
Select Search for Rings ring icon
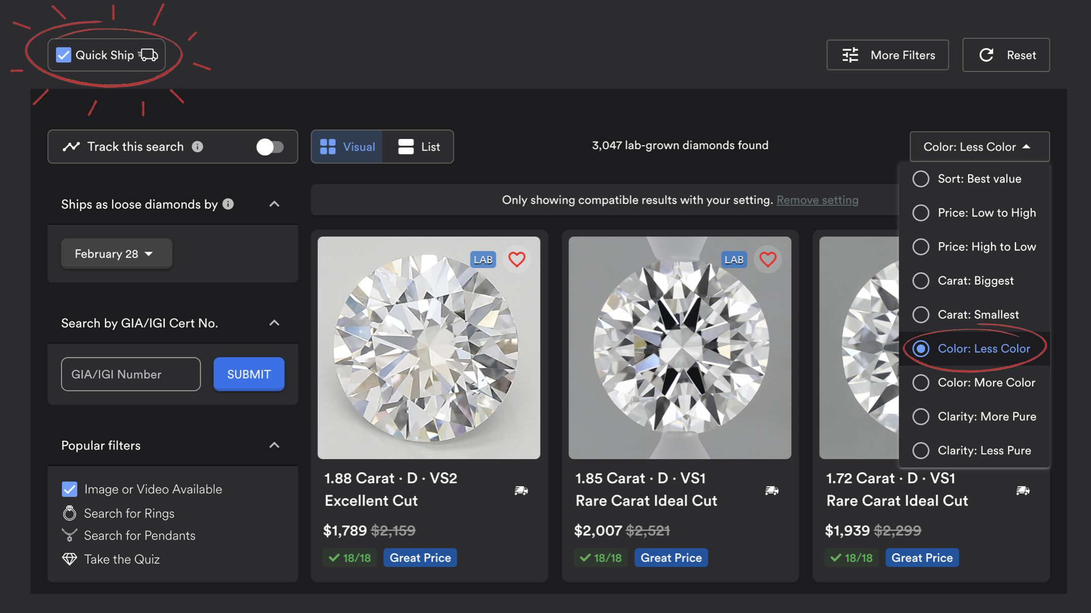click(x=70, y=513)
